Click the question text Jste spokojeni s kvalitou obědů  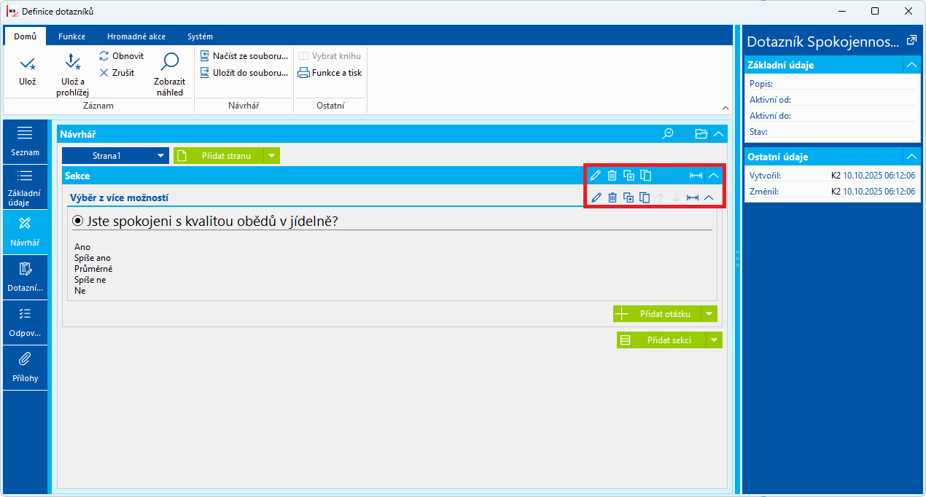(211, 221)
